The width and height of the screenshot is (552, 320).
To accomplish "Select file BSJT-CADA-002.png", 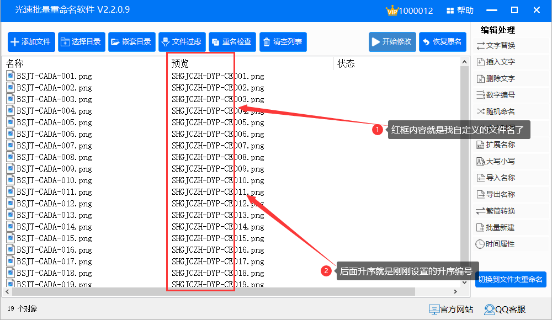I will 54,88.
